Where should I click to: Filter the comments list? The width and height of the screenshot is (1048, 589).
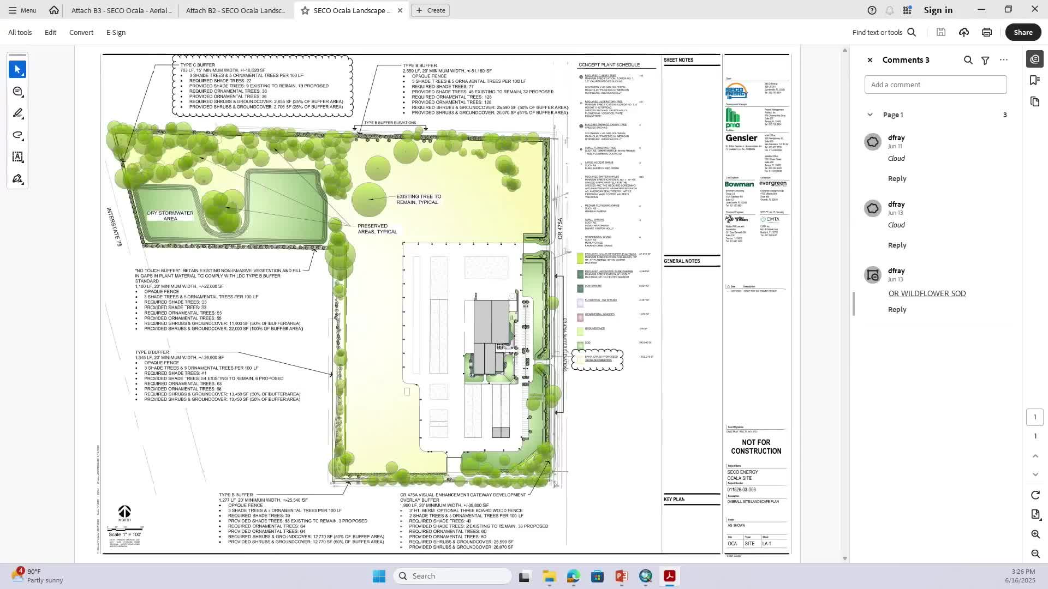pyautogui.click(x=985, y=60)
